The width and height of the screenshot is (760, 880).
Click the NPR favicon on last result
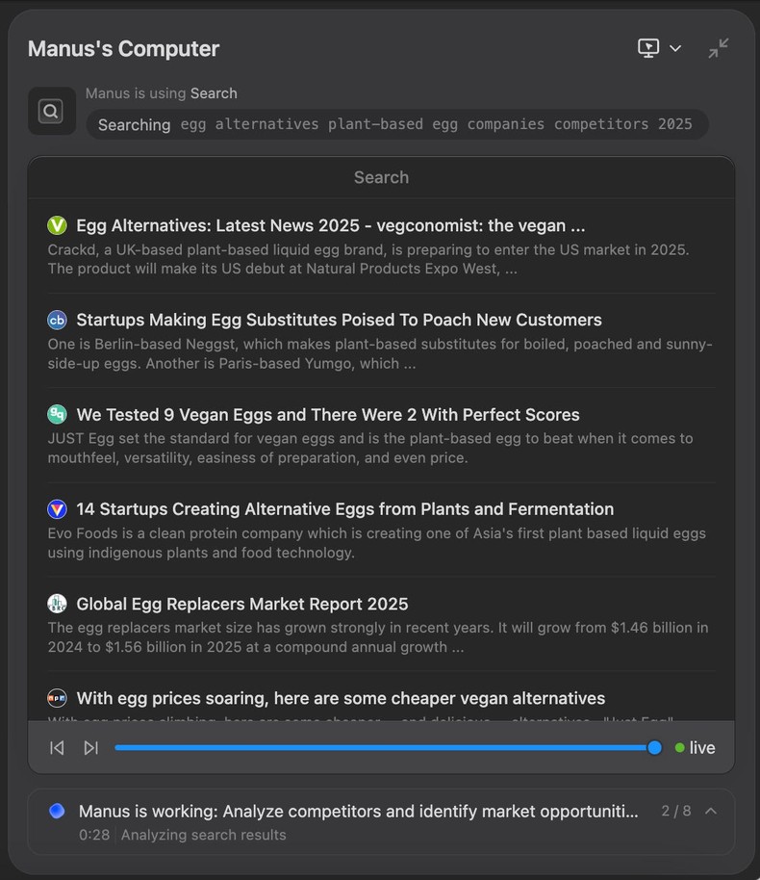(57, 698)
